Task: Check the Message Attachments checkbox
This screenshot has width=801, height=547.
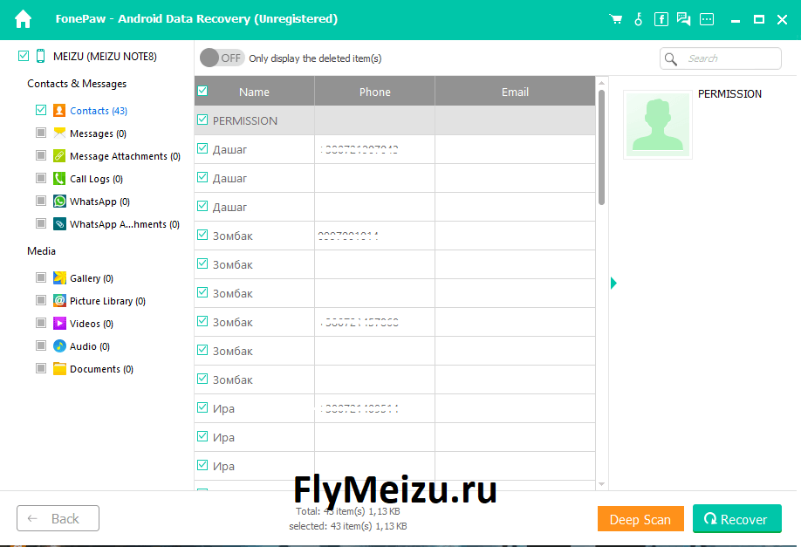Action: (41, 155)
